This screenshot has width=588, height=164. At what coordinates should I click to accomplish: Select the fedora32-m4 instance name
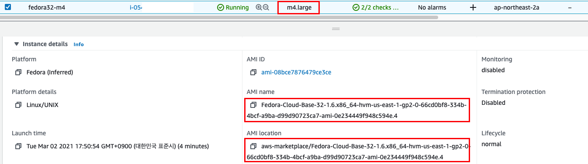47,7
